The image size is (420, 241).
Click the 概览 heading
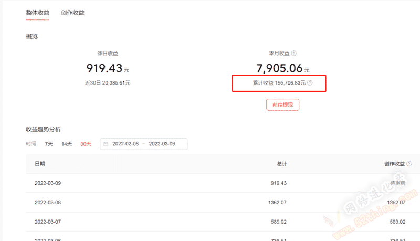(31, 36)
